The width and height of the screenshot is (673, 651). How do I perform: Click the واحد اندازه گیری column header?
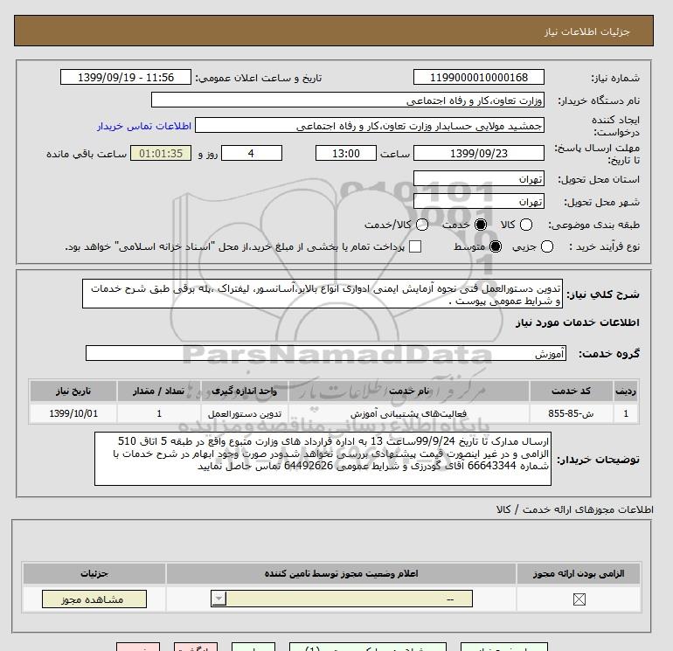245,391
